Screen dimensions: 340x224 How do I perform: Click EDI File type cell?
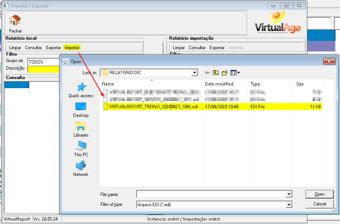coord(258,106)
